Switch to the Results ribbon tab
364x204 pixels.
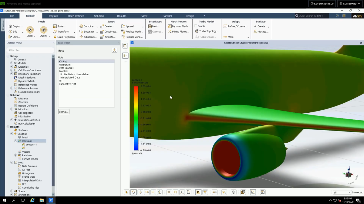click(x=122, y=16)
